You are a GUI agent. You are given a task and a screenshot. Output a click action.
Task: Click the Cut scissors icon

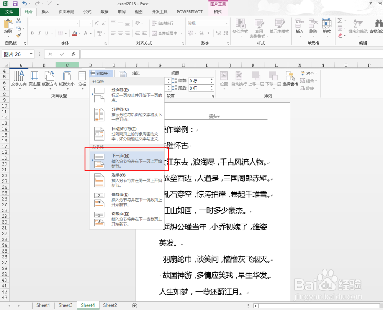tap(18, 21)
